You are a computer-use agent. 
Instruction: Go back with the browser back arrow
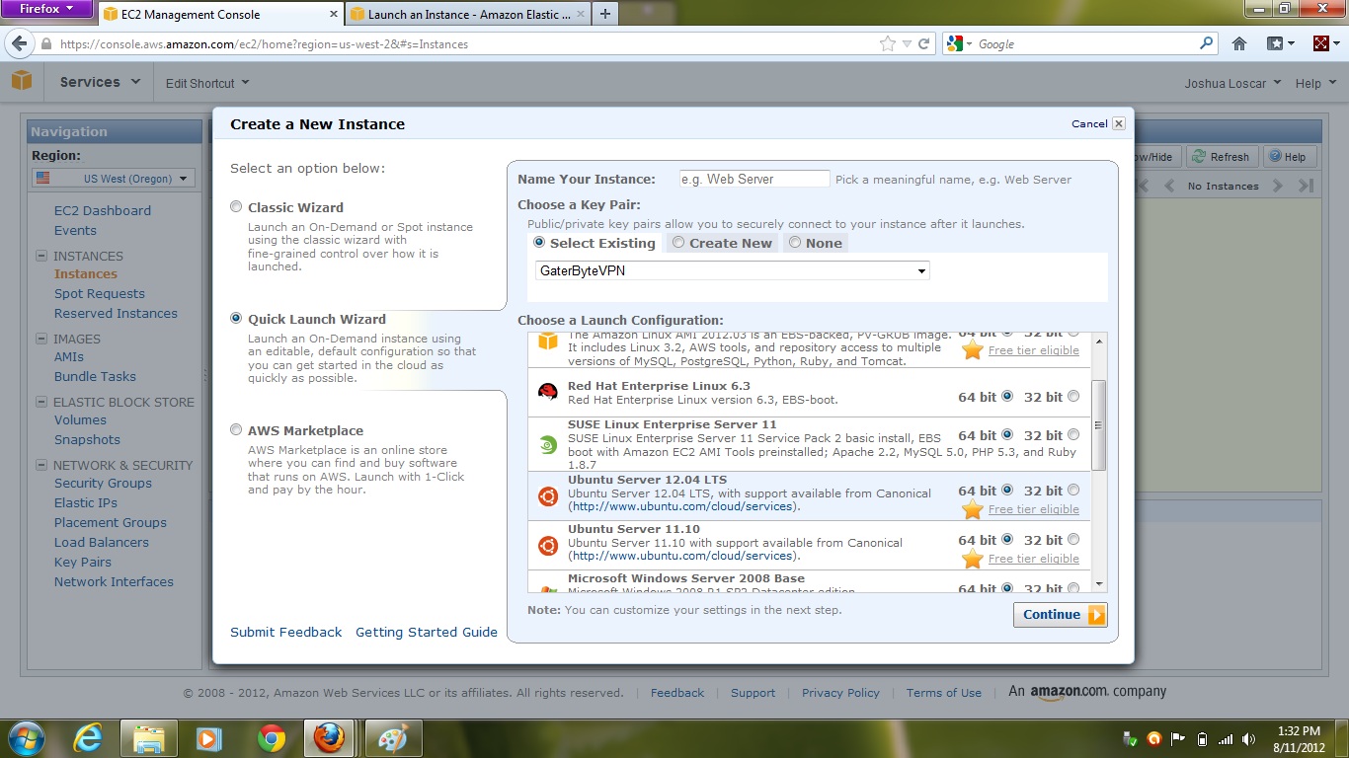[x=19, y=43]
